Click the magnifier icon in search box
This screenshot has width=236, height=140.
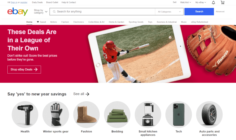(x=54, y=11)
